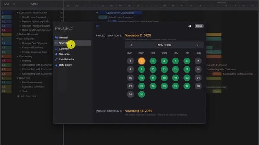The height and width of the screenshot is (145, 259).
Task: Click the Resource person icon
Action: pyautogui.click(x=56, y=54)
